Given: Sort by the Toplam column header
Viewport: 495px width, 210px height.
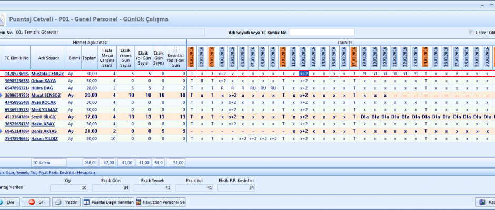Looking at the screenshot, I should pyautogui.click(x=90, y=58).
